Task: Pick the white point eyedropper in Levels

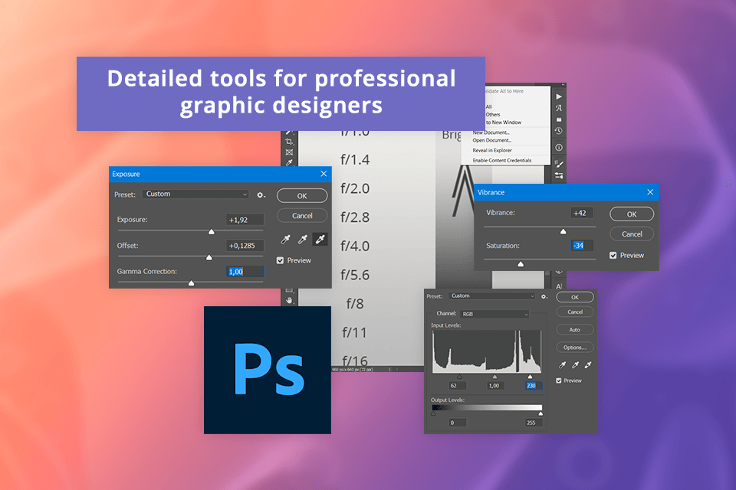Action: (588, 364)
